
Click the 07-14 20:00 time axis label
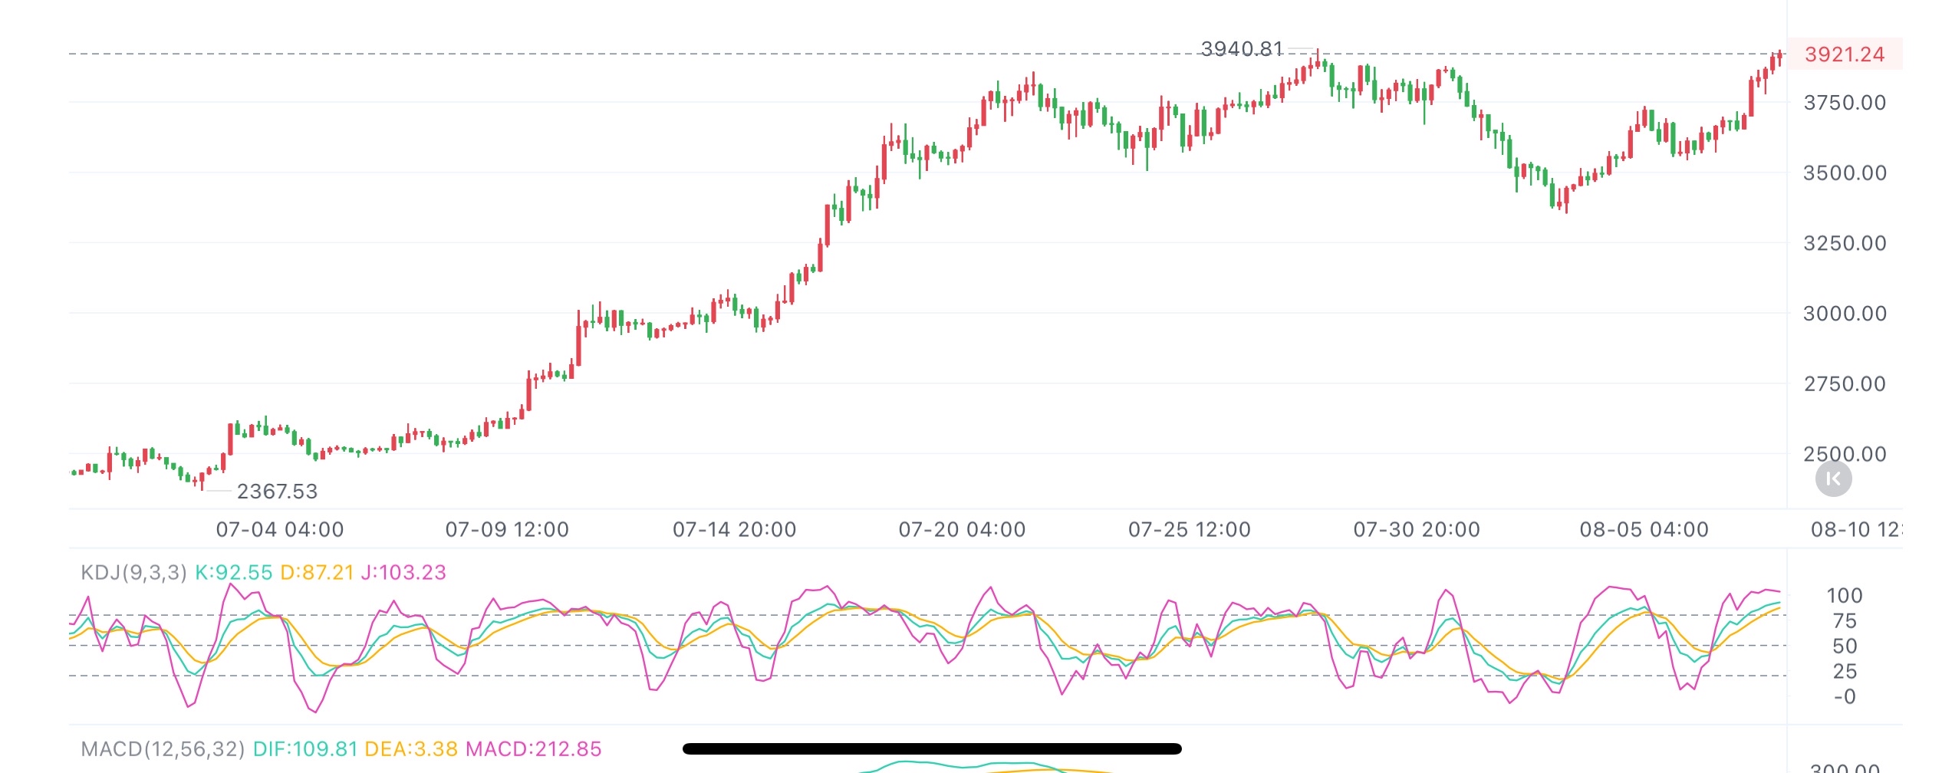(x=735, y=530)
